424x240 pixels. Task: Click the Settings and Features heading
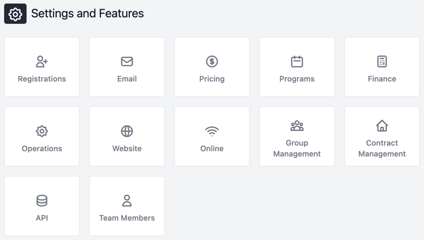[88, 14]
